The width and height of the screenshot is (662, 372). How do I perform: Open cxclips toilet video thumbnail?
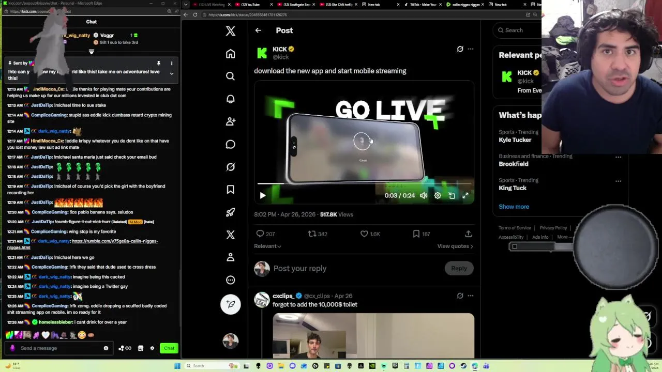click(x=373, y=335)
